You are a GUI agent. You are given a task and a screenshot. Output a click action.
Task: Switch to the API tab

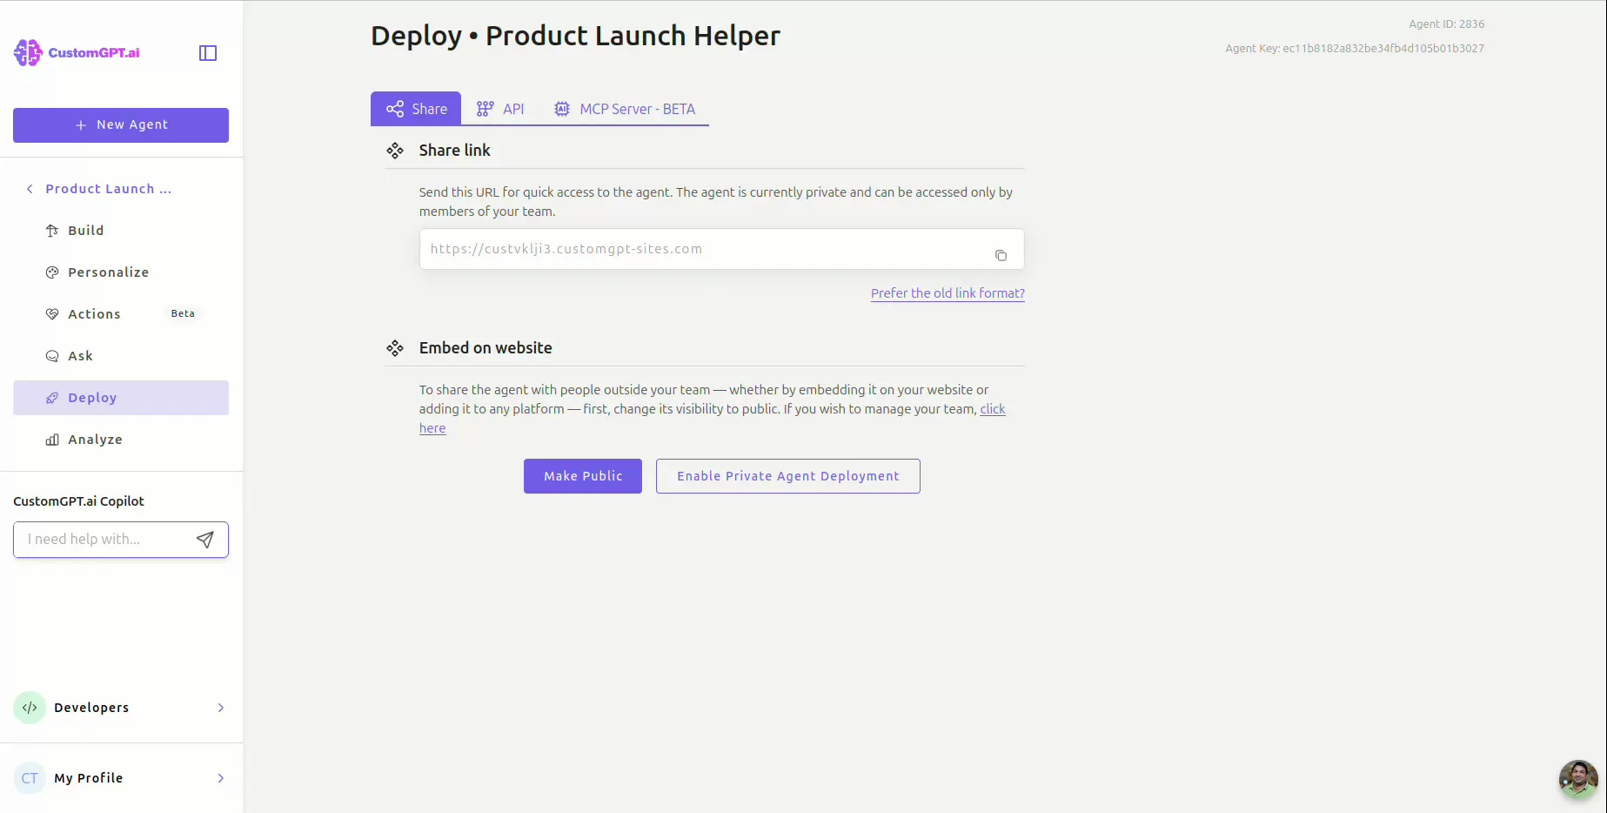500,109
